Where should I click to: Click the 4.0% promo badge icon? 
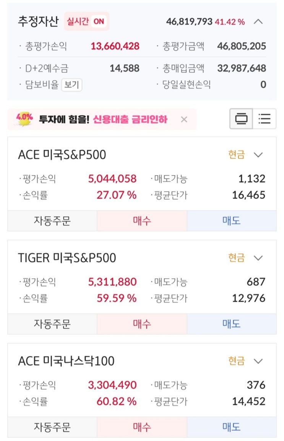(x=24, y=119)
